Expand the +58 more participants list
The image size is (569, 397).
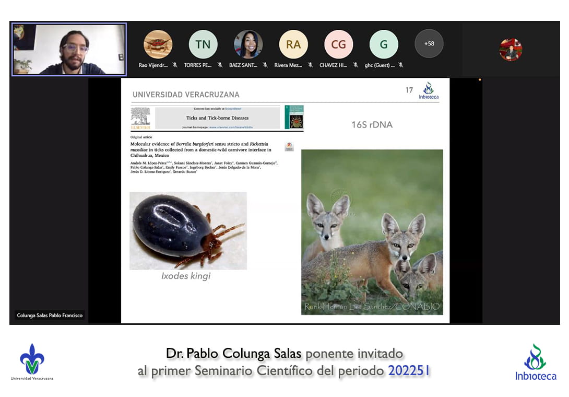(429, 43)
